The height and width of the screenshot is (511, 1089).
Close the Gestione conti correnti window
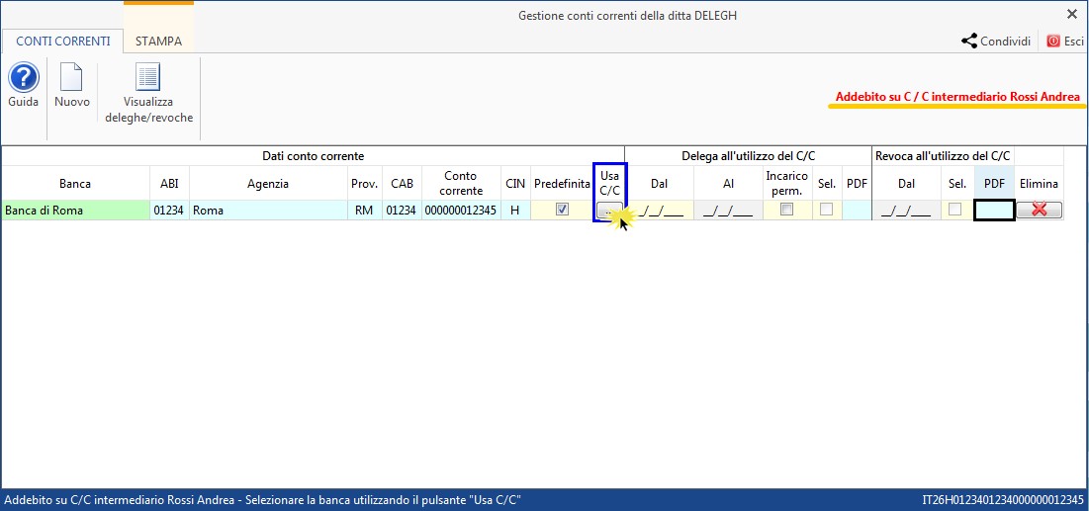[1072, 15]
